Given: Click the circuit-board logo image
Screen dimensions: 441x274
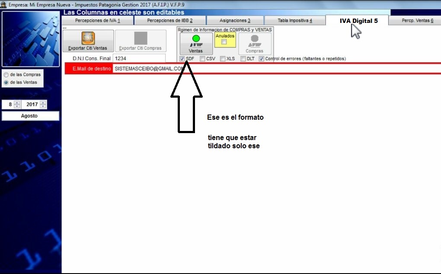Looking at the screenshot, I should click(x=31, y=39).
